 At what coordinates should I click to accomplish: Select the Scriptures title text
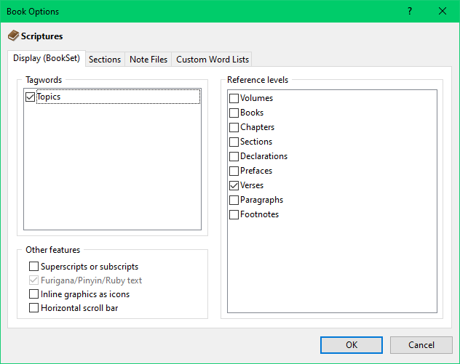[41, 36]
